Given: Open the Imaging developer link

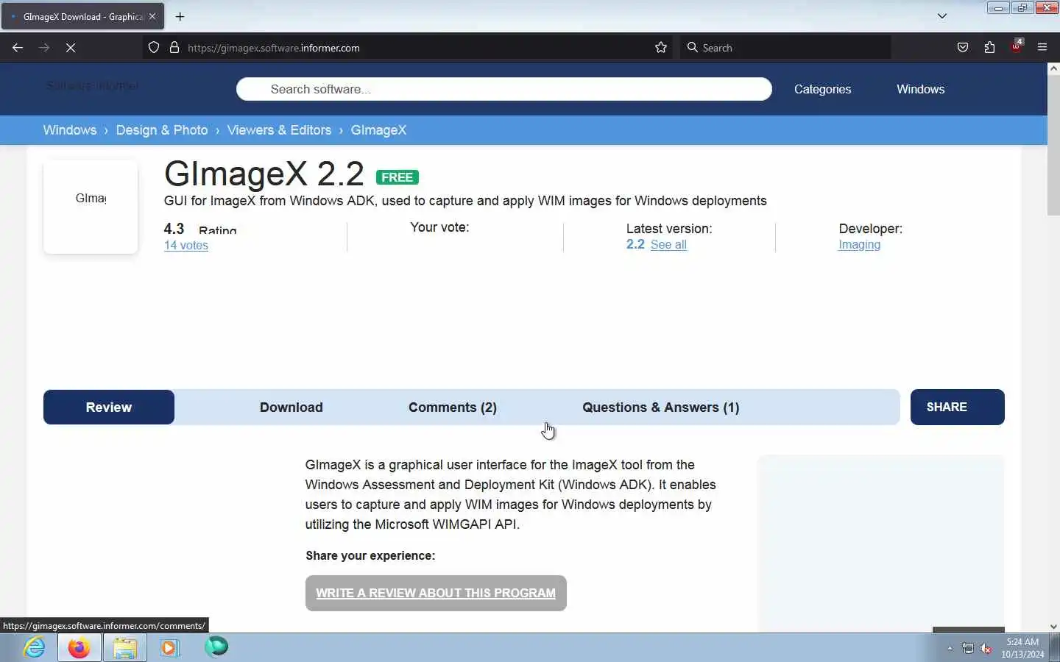Looking at the screenshot, I should [x=859, y=245].
